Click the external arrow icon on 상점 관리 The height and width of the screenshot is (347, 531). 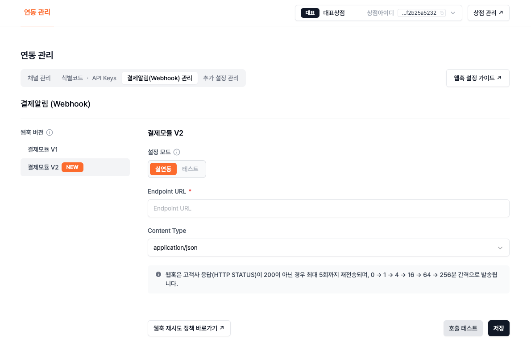pos(501,12)
